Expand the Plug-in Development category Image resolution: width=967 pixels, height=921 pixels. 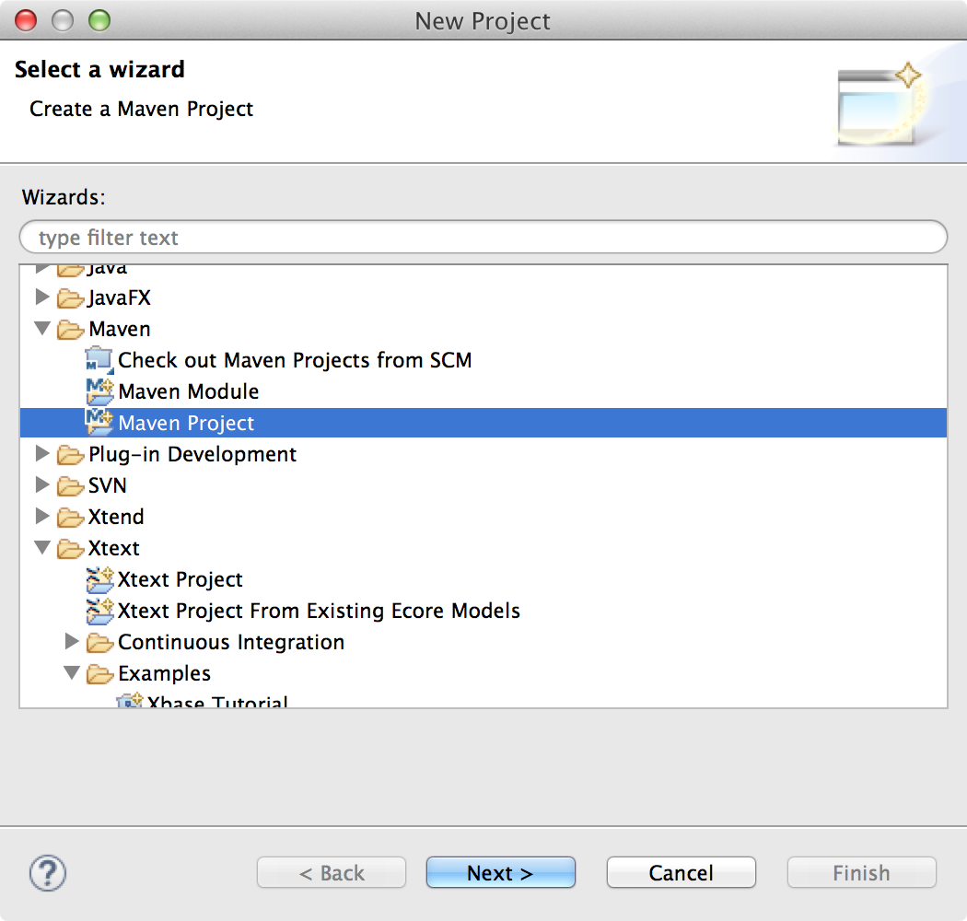coord(42,454)
